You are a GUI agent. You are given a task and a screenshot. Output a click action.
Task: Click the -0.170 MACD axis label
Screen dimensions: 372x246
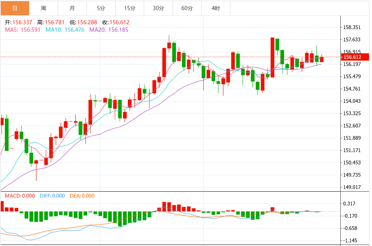350,216
